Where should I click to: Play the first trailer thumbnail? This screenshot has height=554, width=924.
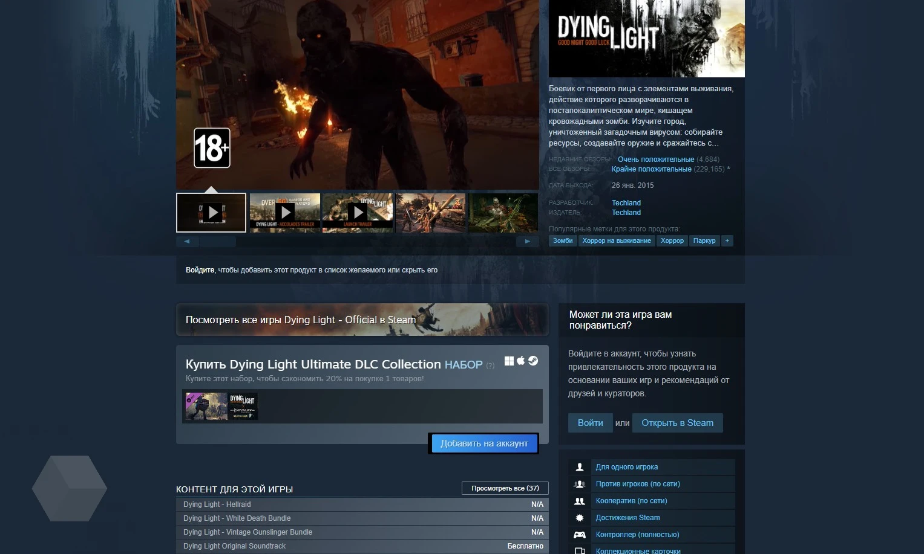(x=211, y=213)
